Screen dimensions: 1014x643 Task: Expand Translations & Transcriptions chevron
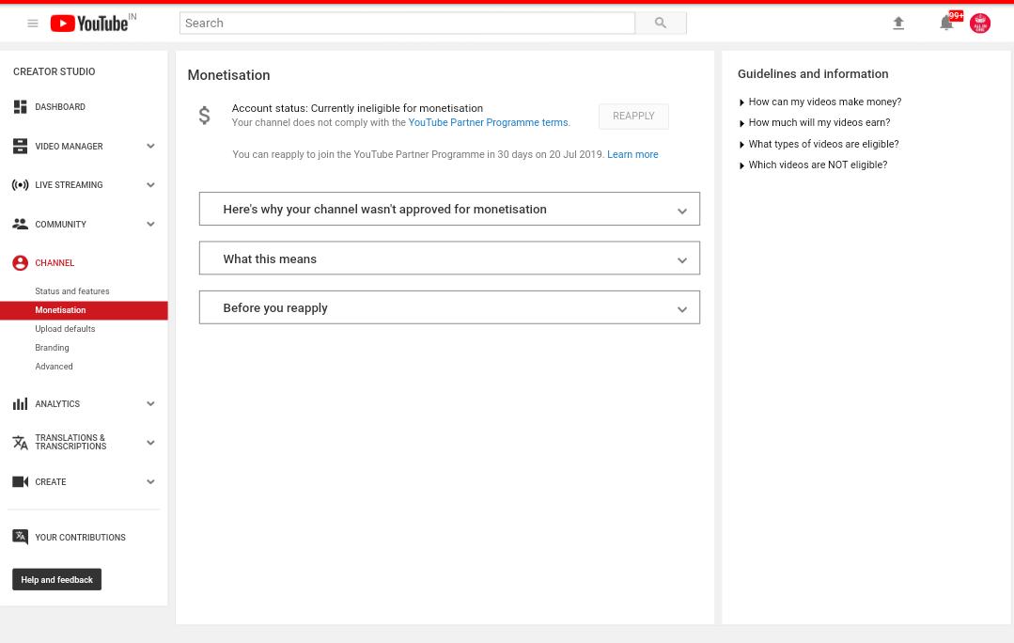(x=150, y=443)
